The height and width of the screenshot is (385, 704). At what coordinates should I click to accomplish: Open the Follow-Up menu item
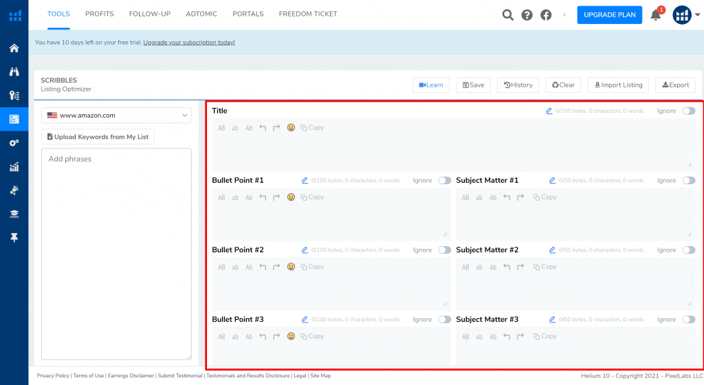(150, 14)
